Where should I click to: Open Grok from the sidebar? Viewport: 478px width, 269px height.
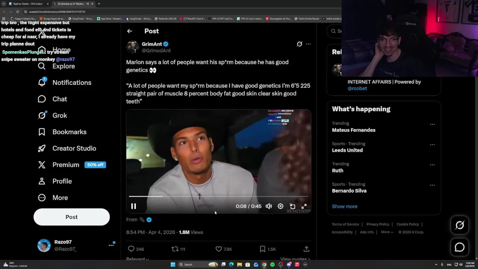click(52, 115)
